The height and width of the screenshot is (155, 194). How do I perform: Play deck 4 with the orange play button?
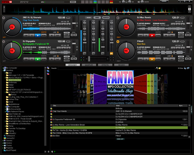(x=152, y=59)
